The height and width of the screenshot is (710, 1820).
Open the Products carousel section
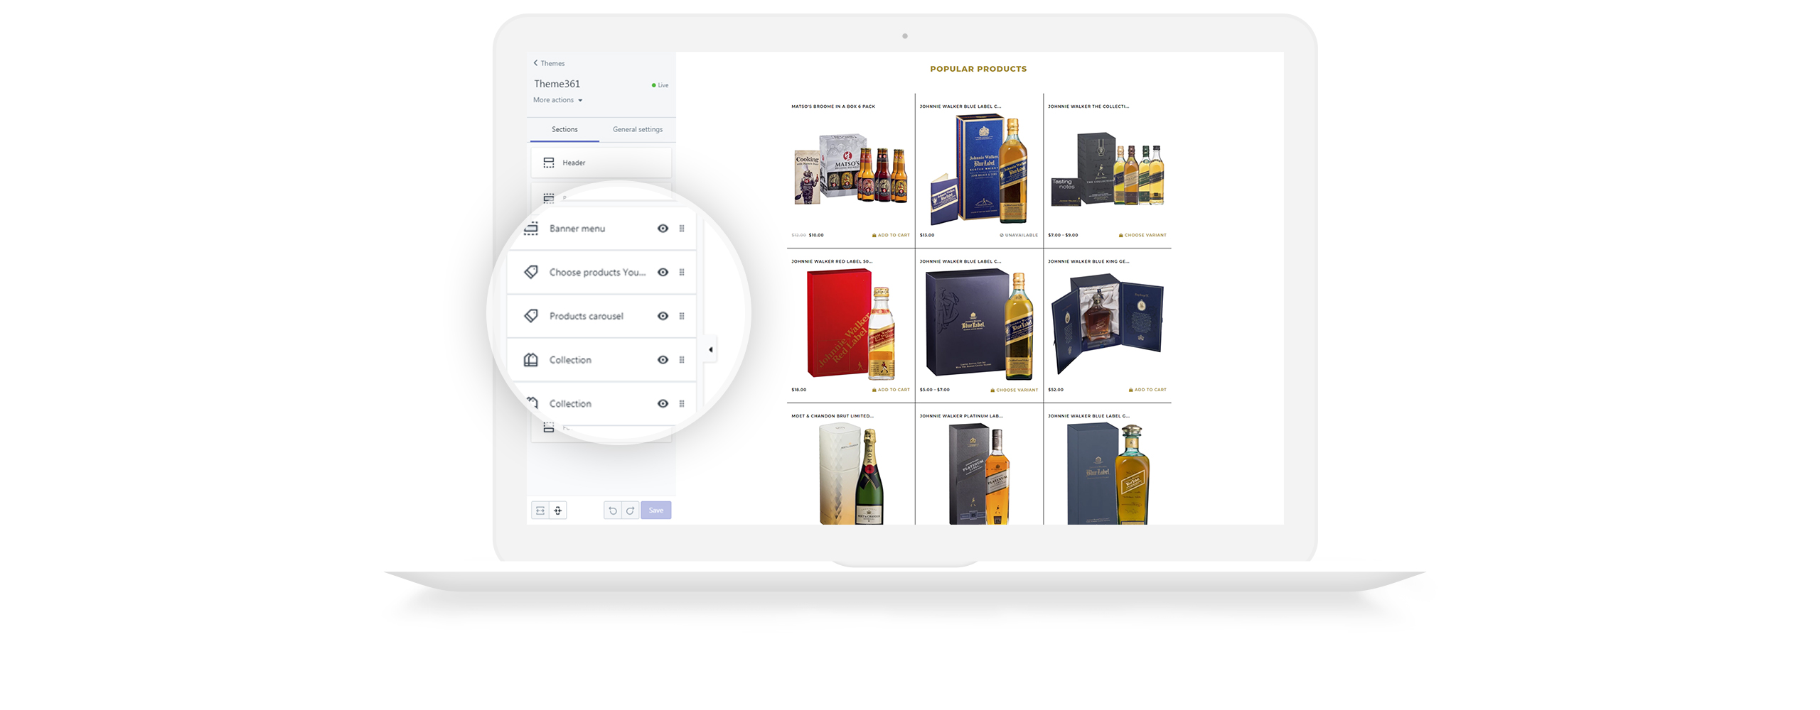601,316
